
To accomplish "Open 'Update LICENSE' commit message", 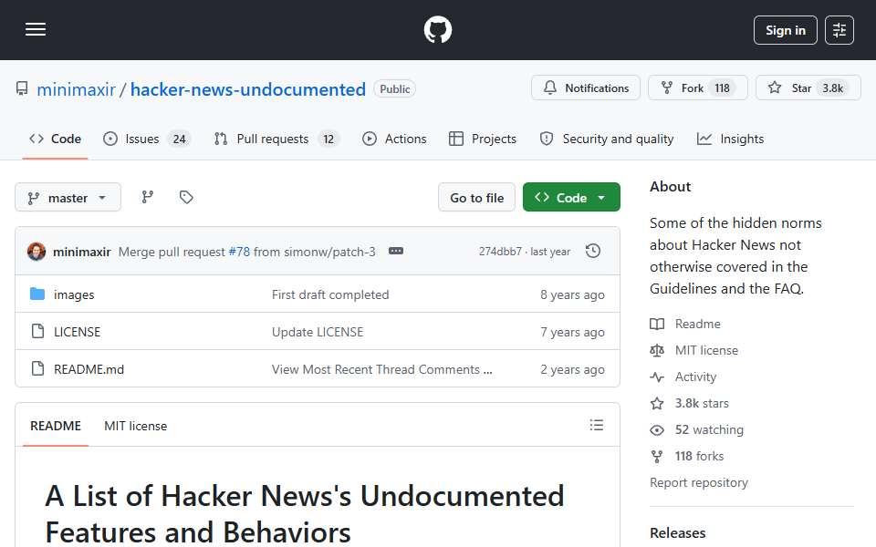I will point(318,332).
